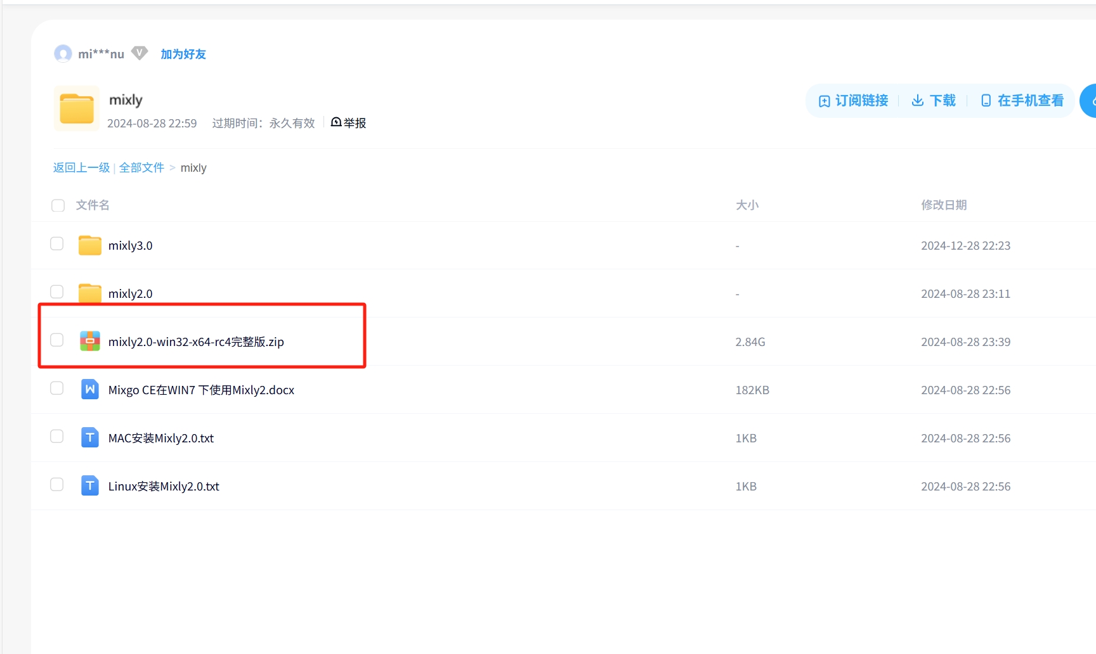
Task: Click the date 2024-12-28 22:23
Action: [x=965, y=245]
